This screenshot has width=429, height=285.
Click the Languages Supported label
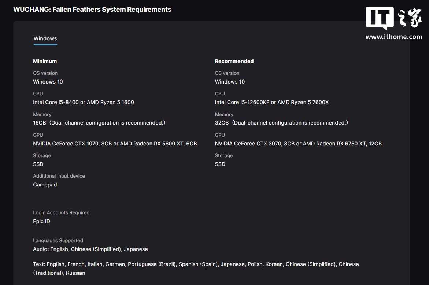click(x=58, y=241)
